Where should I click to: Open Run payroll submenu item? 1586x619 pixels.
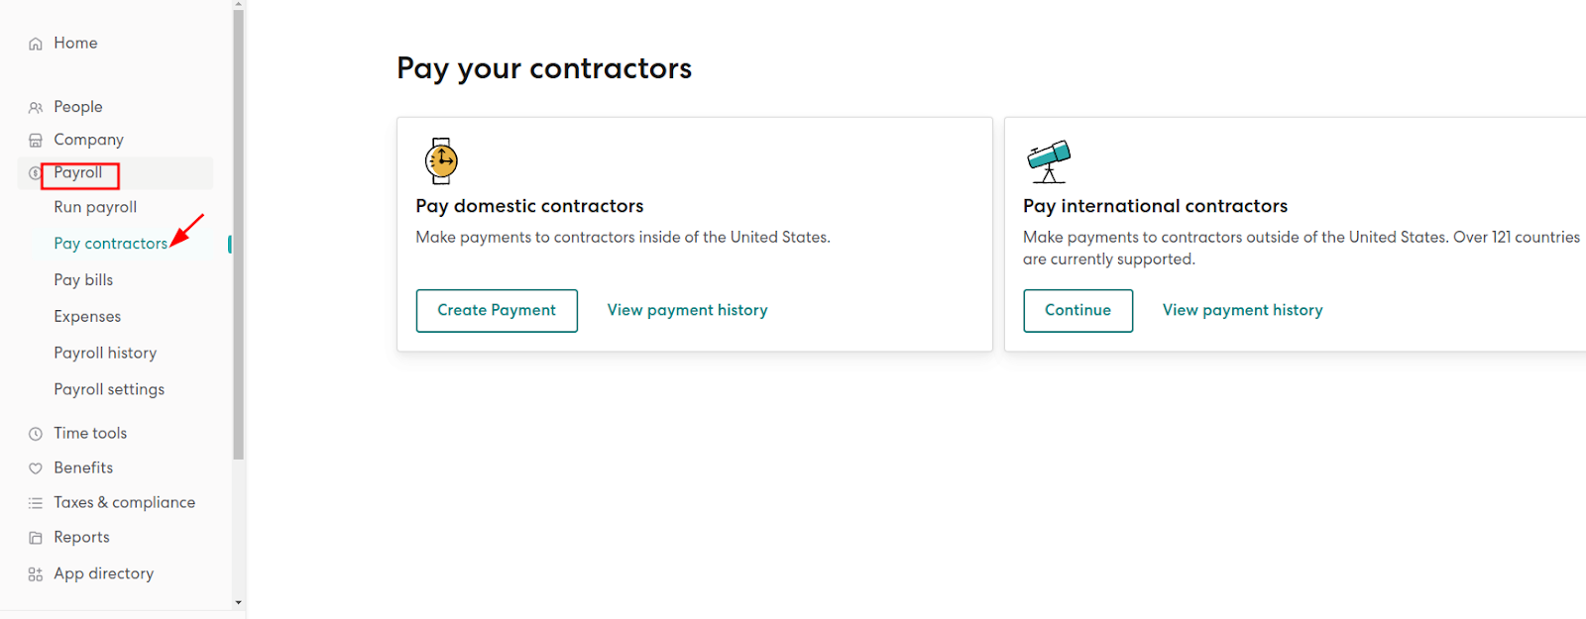pyautogui.click(x=95, y=207)
